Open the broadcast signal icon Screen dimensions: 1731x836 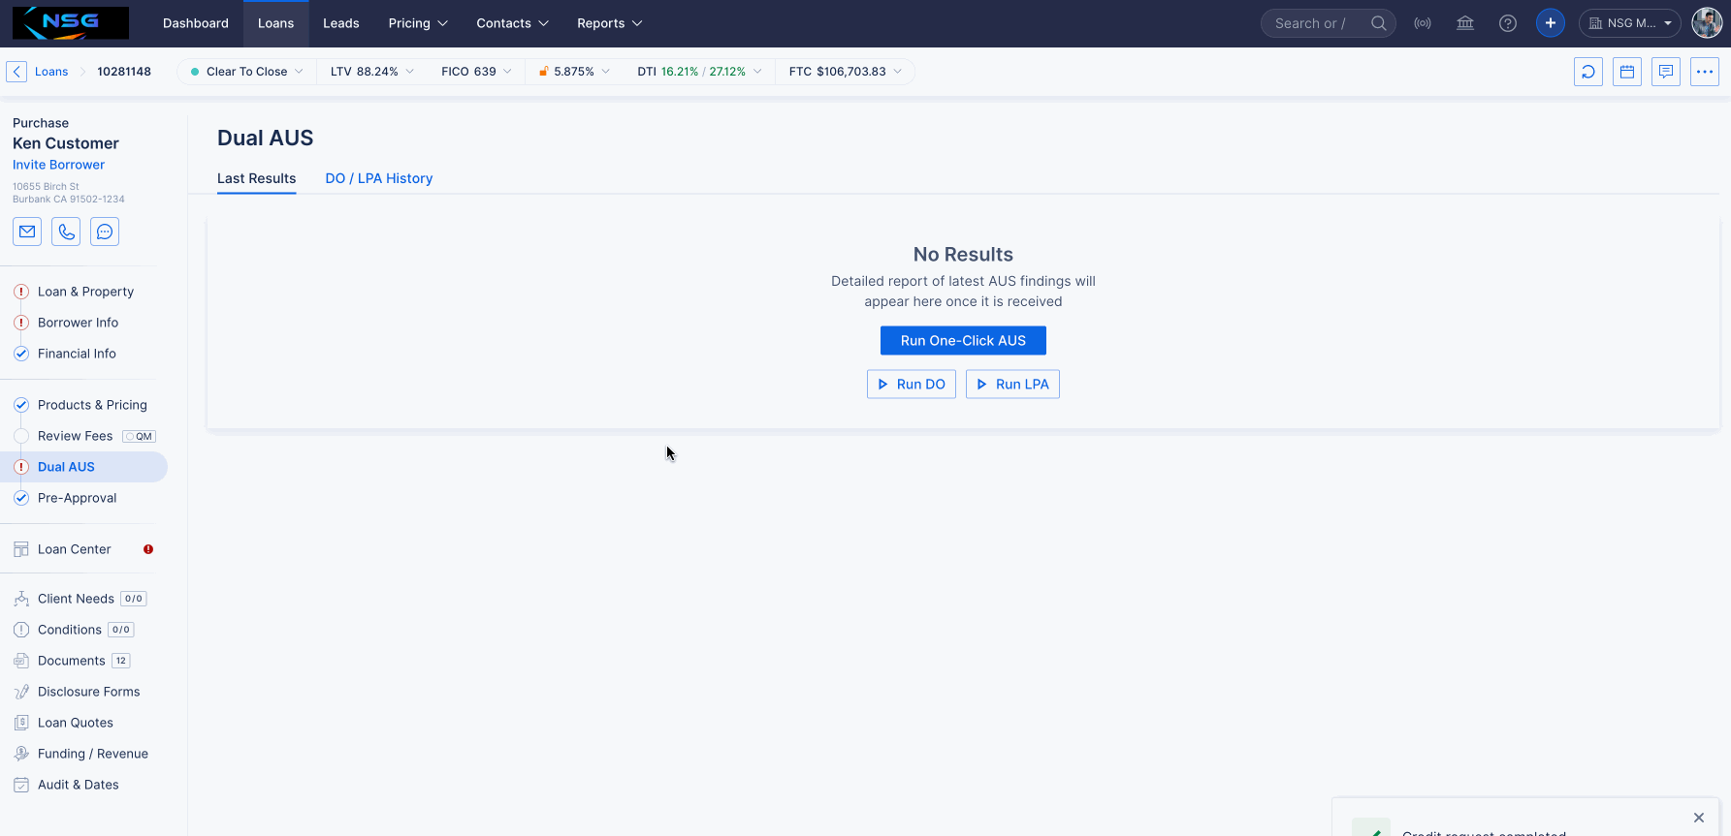click(1423, 23)
